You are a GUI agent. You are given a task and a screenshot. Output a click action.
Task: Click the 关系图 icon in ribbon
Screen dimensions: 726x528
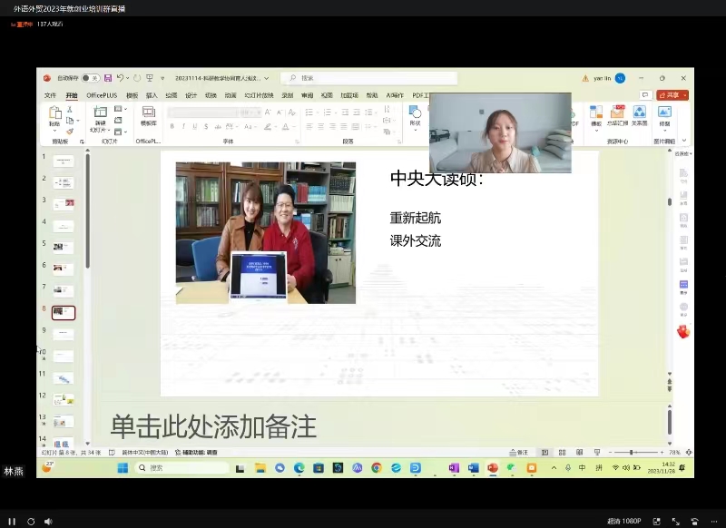[x=639, y=113]
